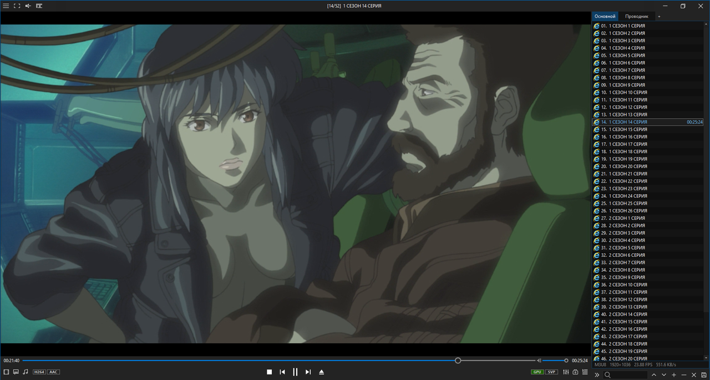Toggle the playlist panel icon
Screen dimensions: 710x380
click(x=585, y=372)
